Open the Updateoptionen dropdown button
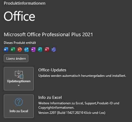The height and width of the screenshot is (122, 132). [x=19, y=79]
